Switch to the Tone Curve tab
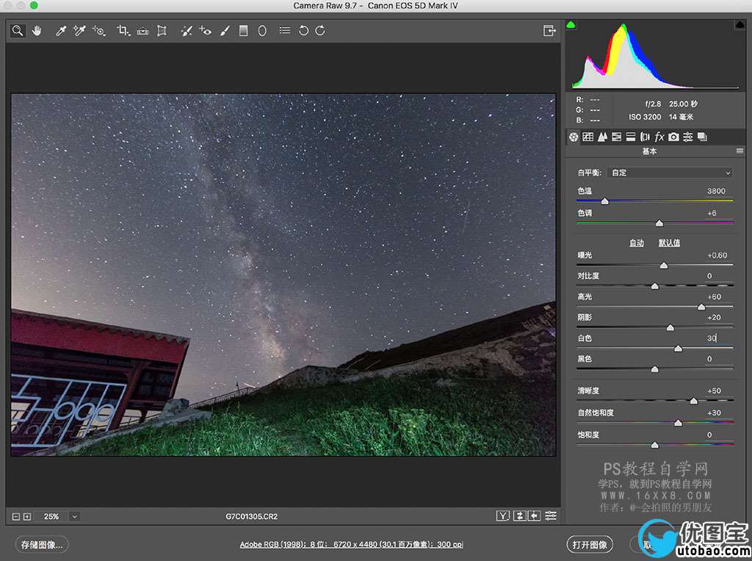 coord(588,137)
